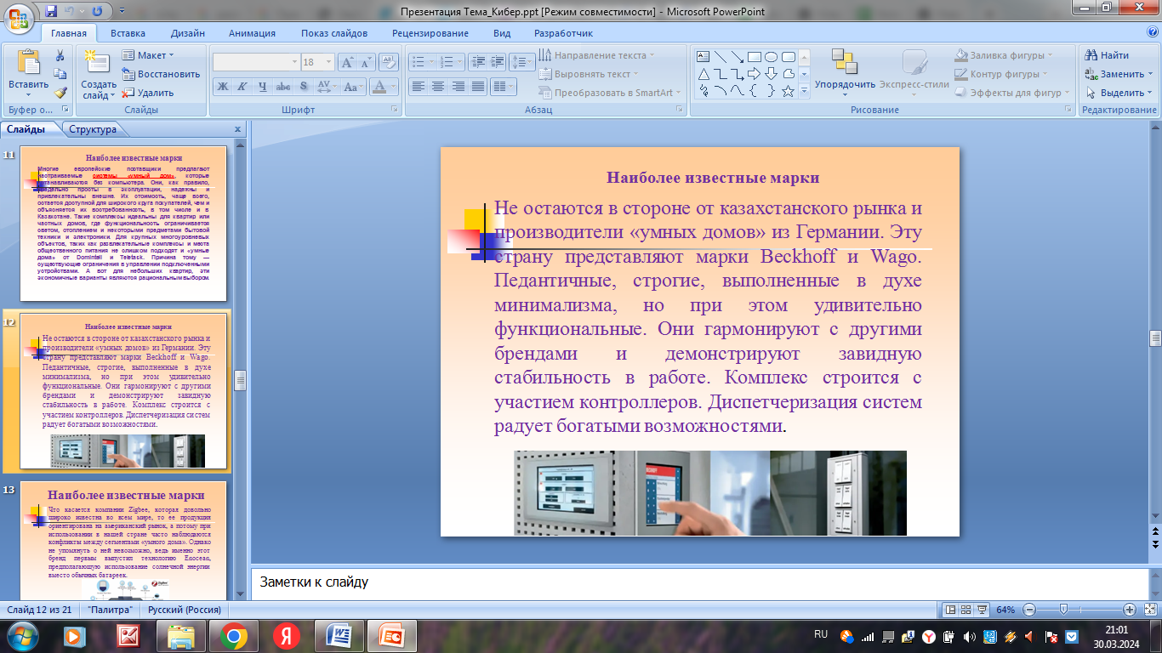Image resolution: width=1162 pixels, height=653 pixels.
Task: Open Yandex browser from the taskbar
Action: [287, 636]
